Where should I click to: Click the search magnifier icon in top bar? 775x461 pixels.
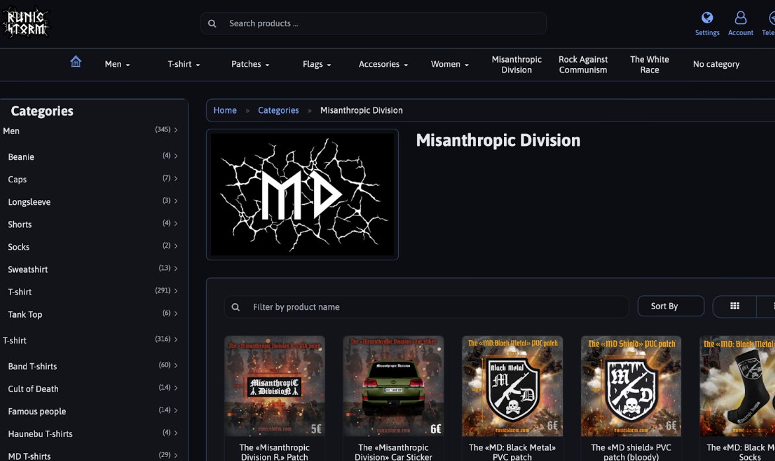212,23
